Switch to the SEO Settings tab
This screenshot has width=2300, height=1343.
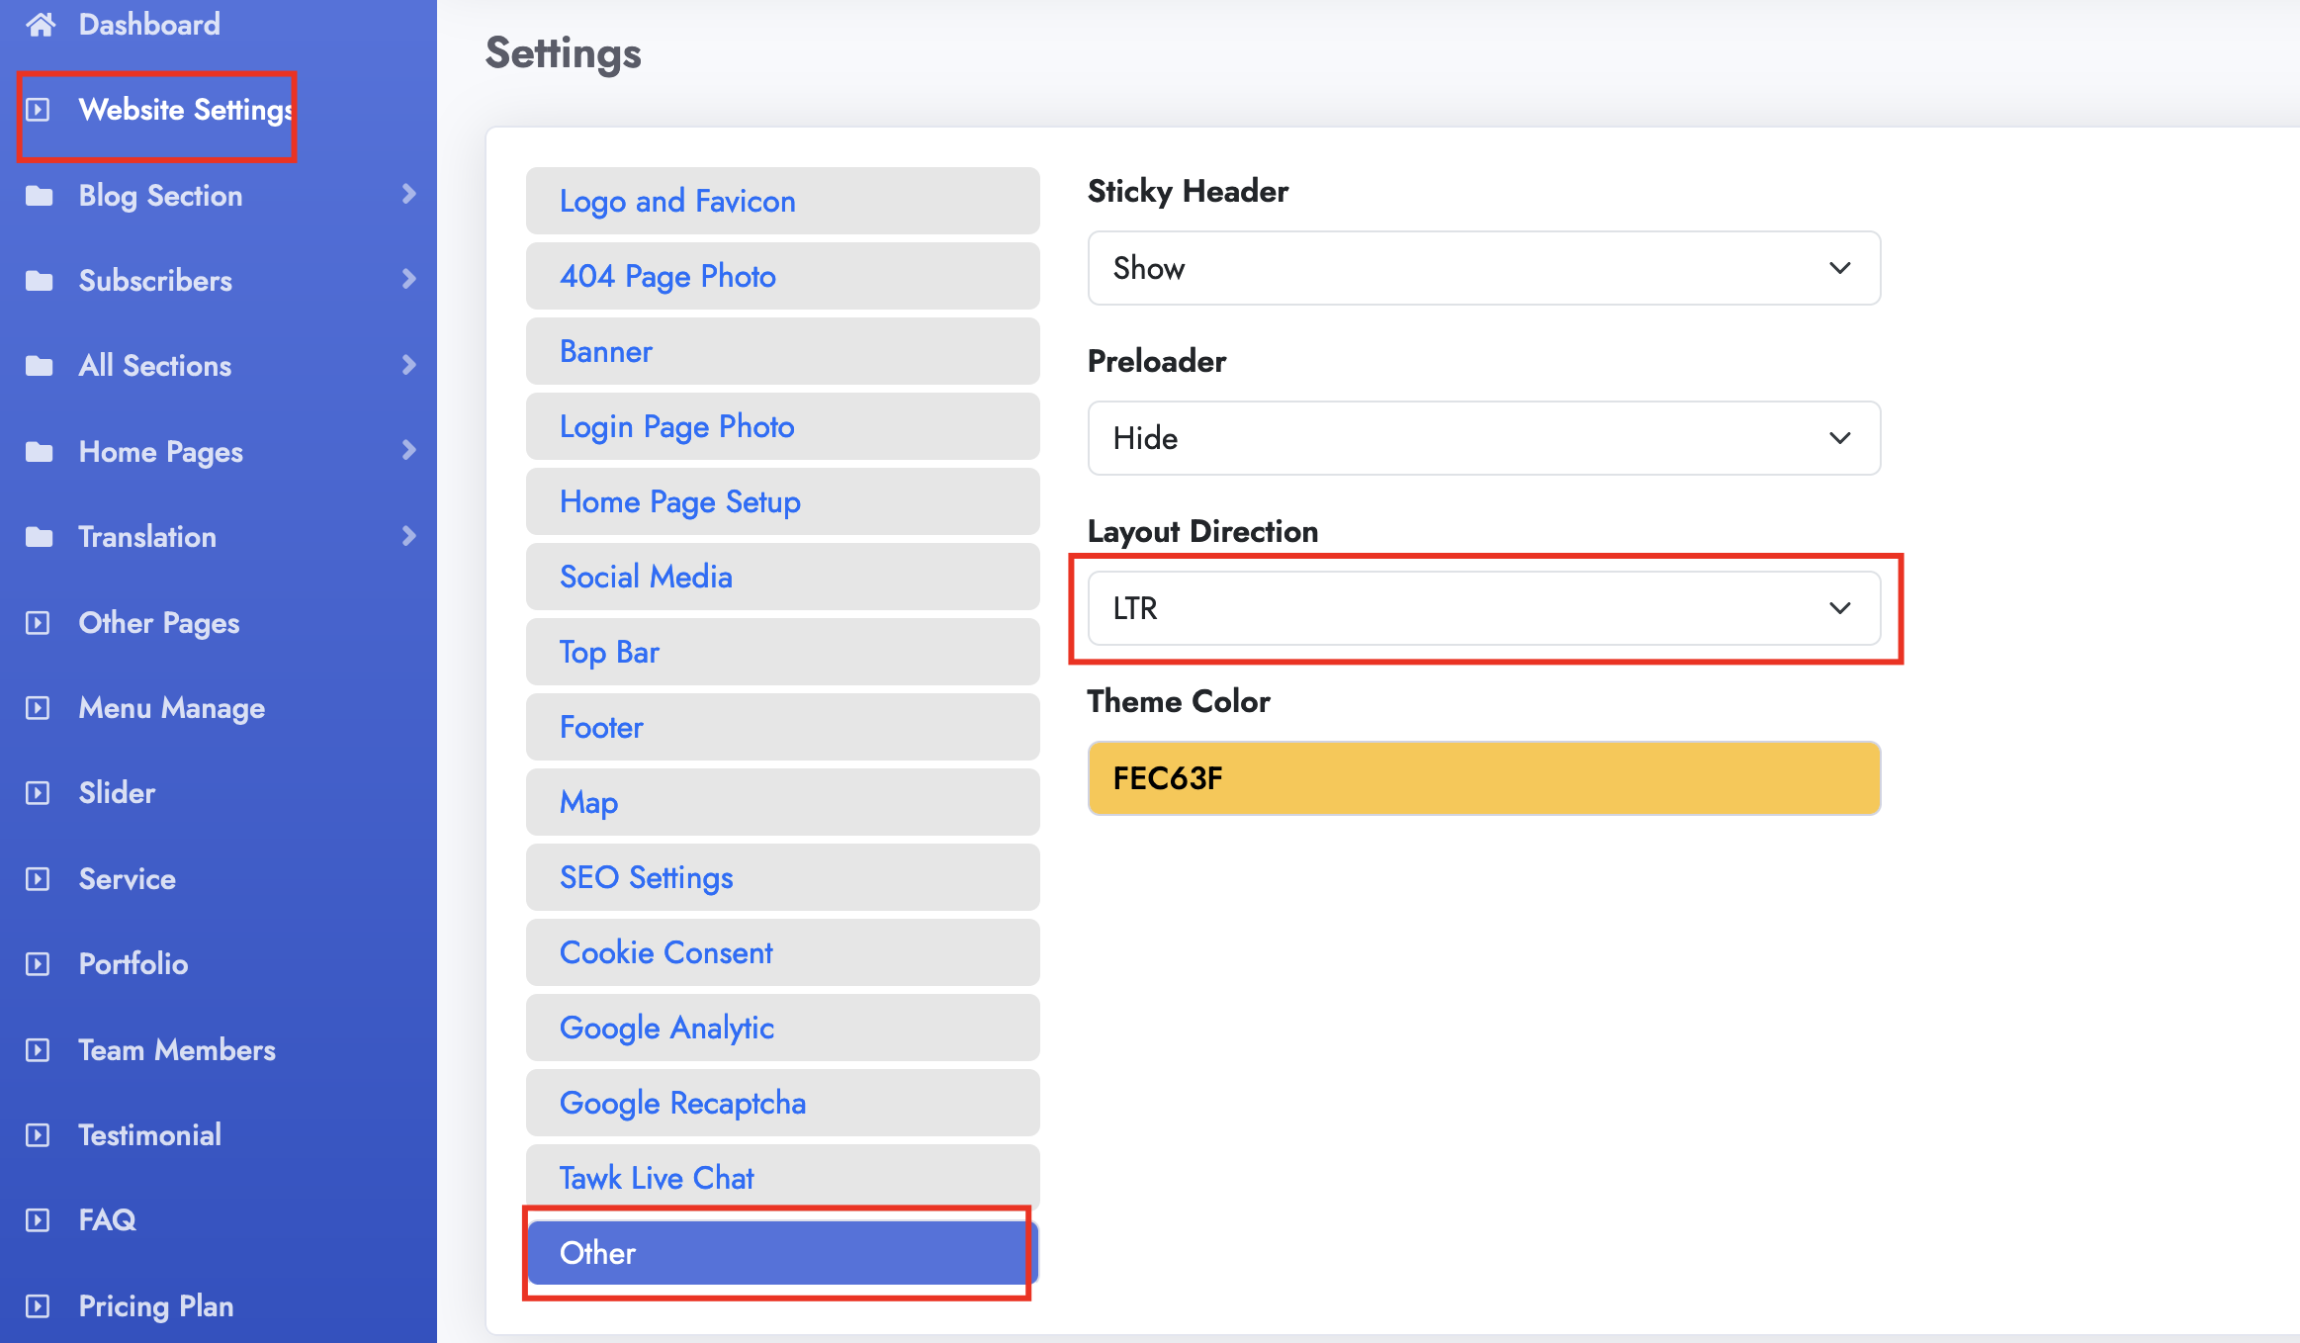click(781, 877)
